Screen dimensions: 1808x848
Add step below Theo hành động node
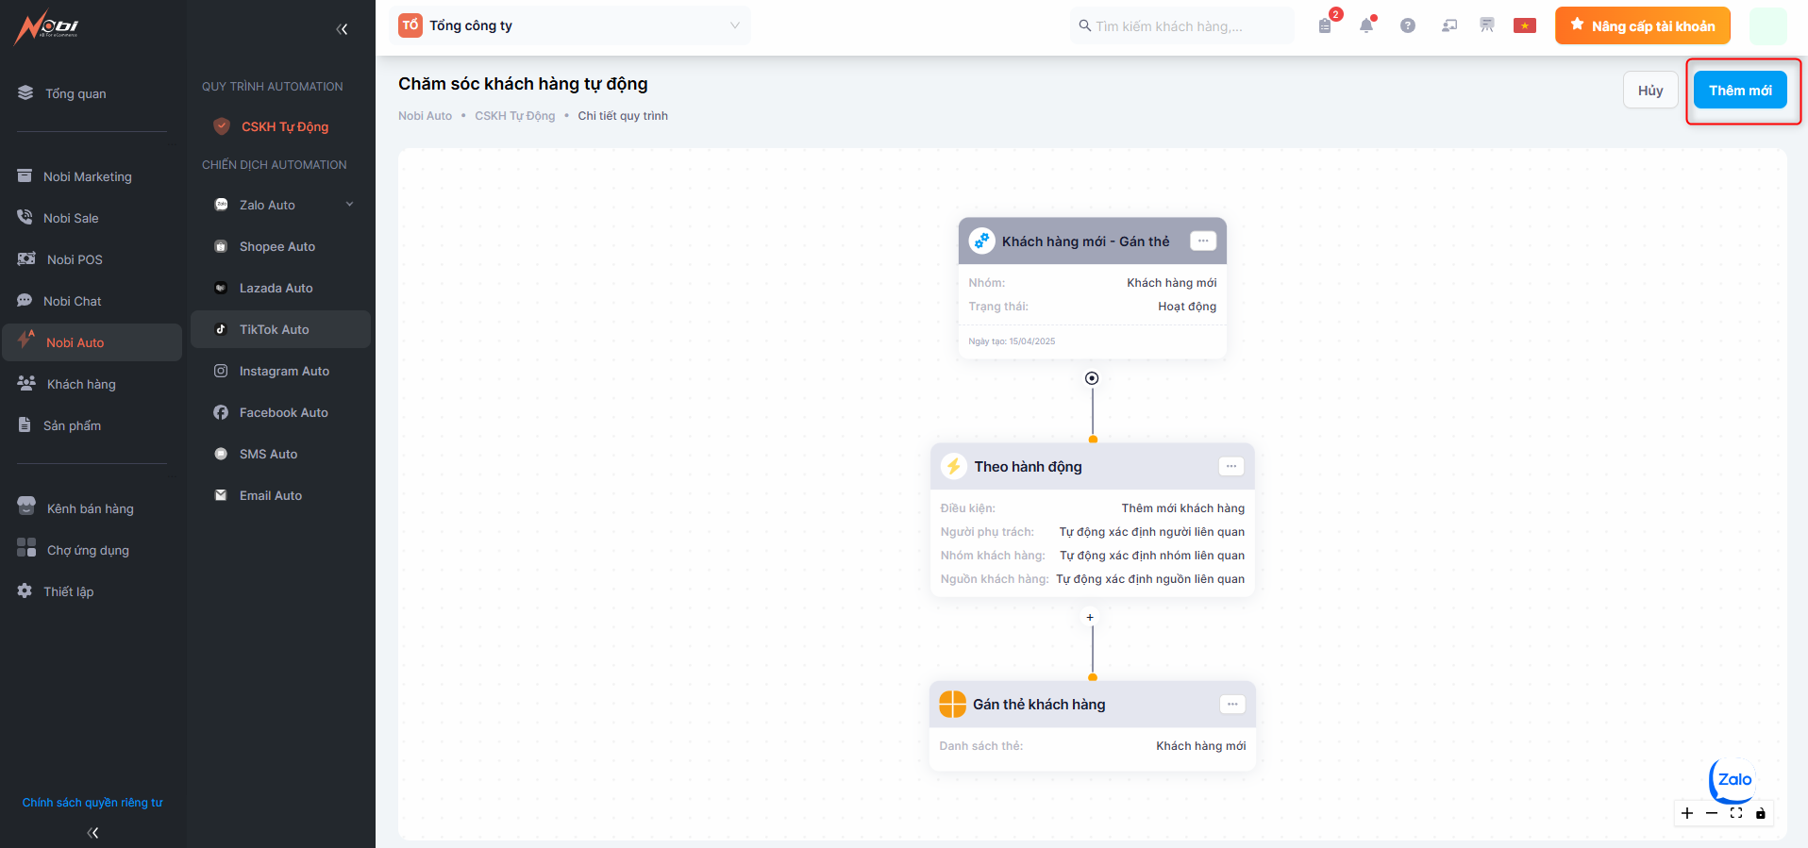click(x=1090, y=618)
